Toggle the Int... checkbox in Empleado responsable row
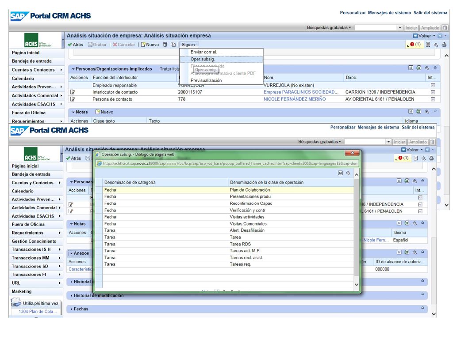This screenshot has height=339, width=453. 433,85
